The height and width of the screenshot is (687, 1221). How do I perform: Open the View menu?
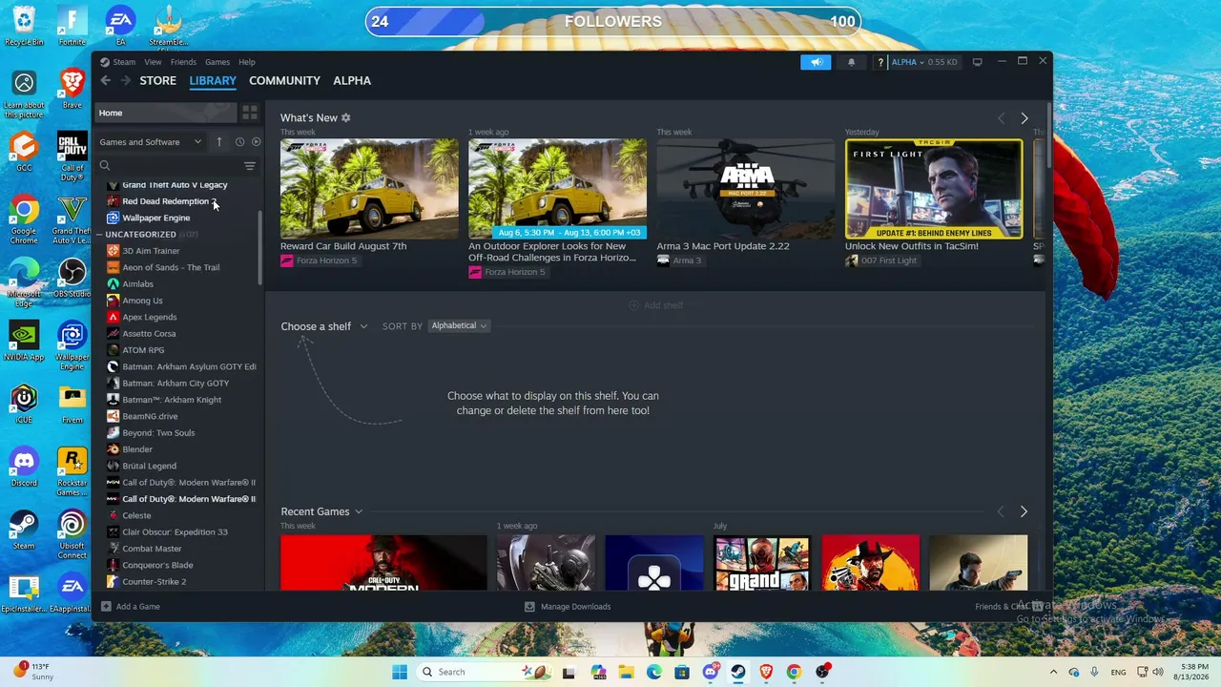(x=153, y=62)
